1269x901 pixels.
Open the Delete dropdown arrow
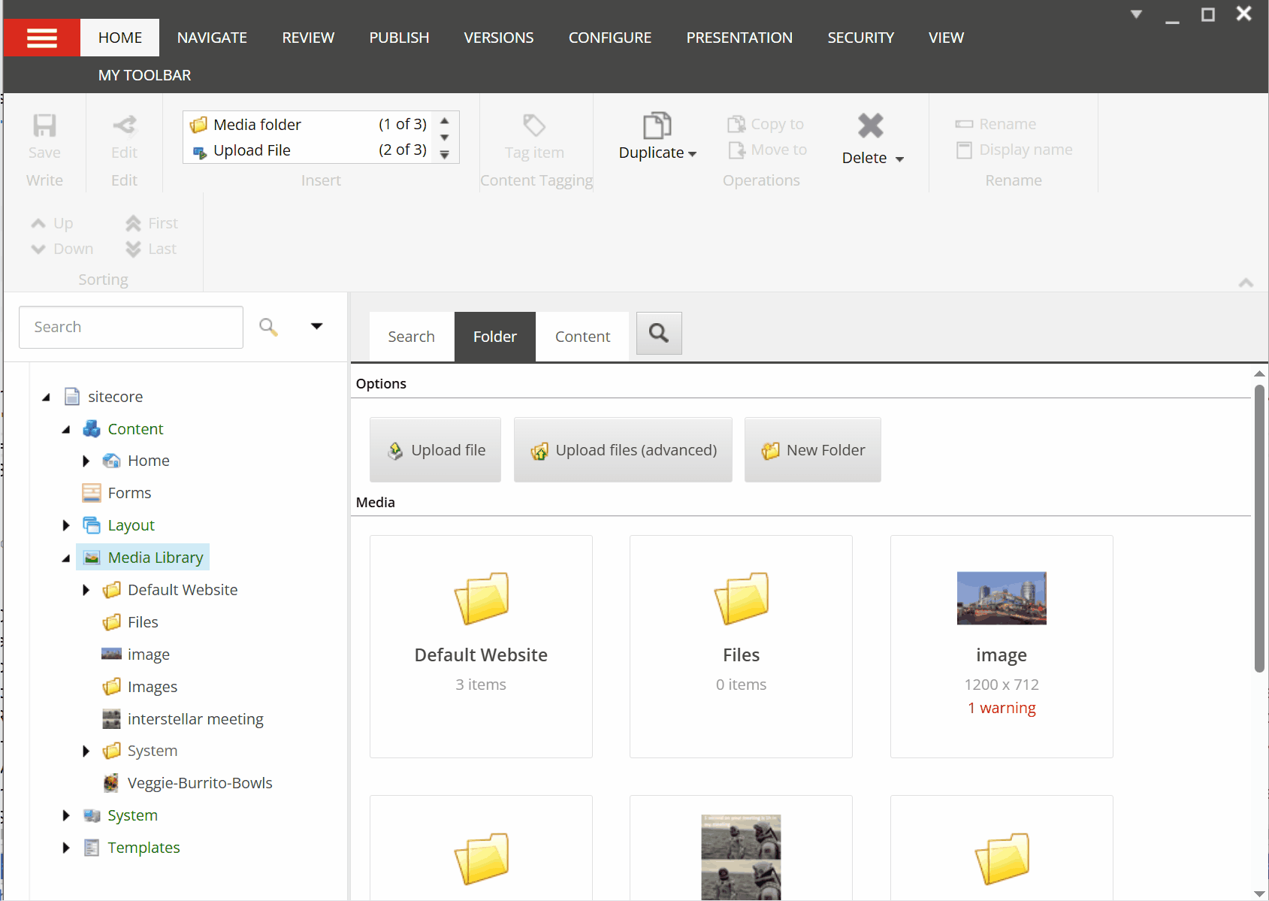coord(899,159)
